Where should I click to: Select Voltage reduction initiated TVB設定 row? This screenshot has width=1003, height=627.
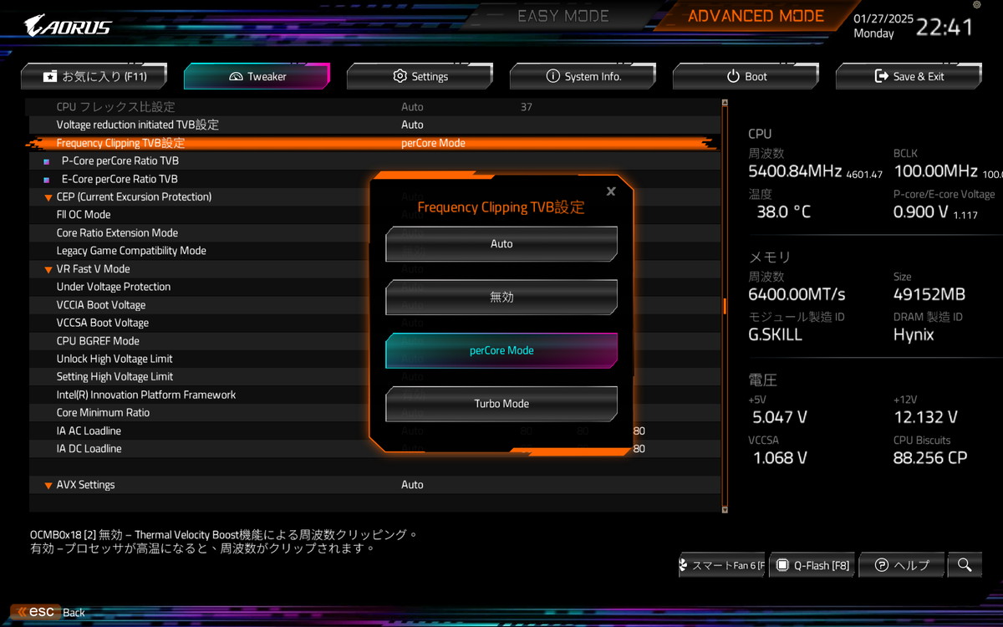(x=374, y=125)
